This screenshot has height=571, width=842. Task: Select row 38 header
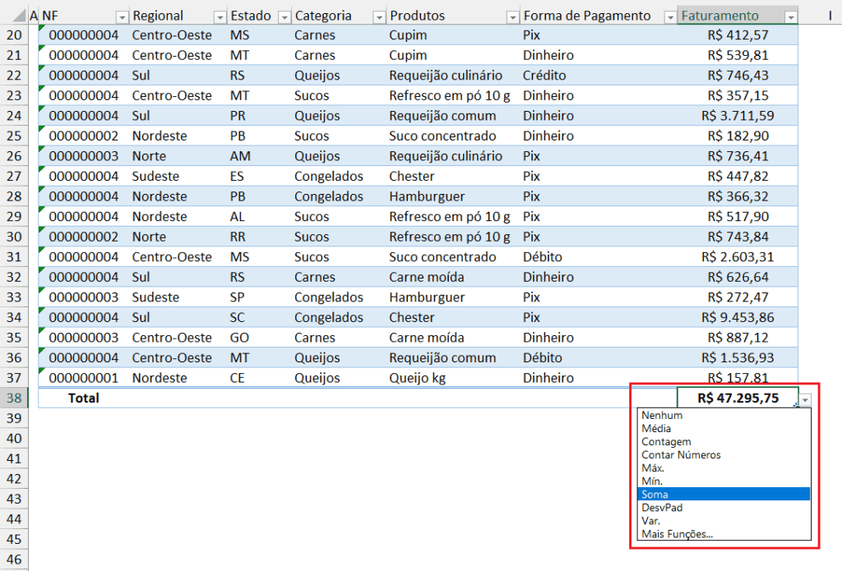pos(14,398)
